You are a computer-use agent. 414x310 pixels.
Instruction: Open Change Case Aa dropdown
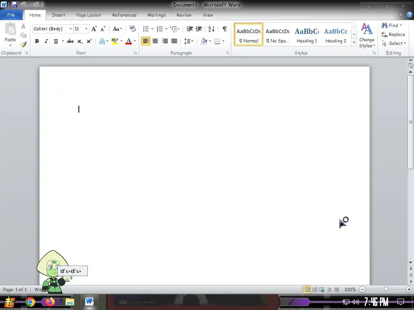pos(118,29)
